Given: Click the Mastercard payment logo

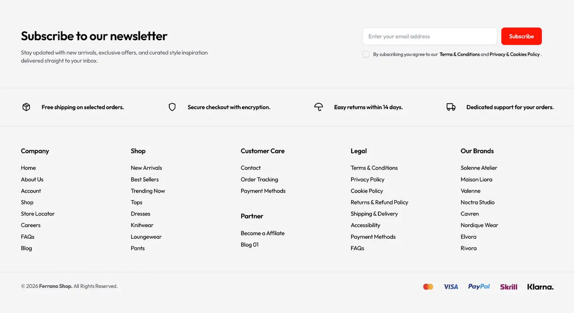Looking at the screenshot, I should tap(428, 287).
